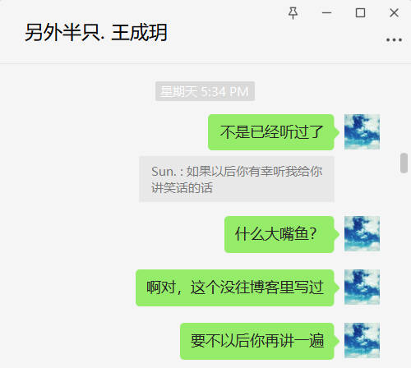Click avatar beside "什么大嘴鱼?" message
Image resolution: width=411 pixels, height=368 pixels.
coord(362,233)
